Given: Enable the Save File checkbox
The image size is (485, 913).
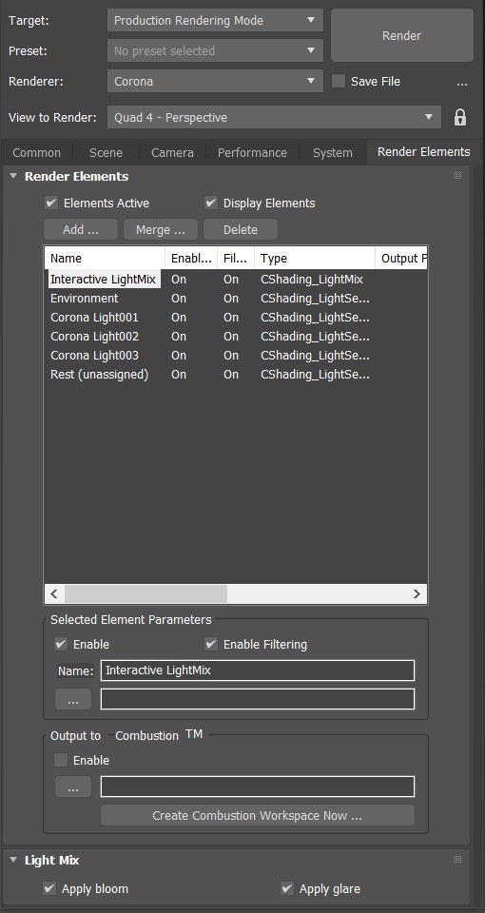Looking at the screenshot, I should click(x=339, y=82).
